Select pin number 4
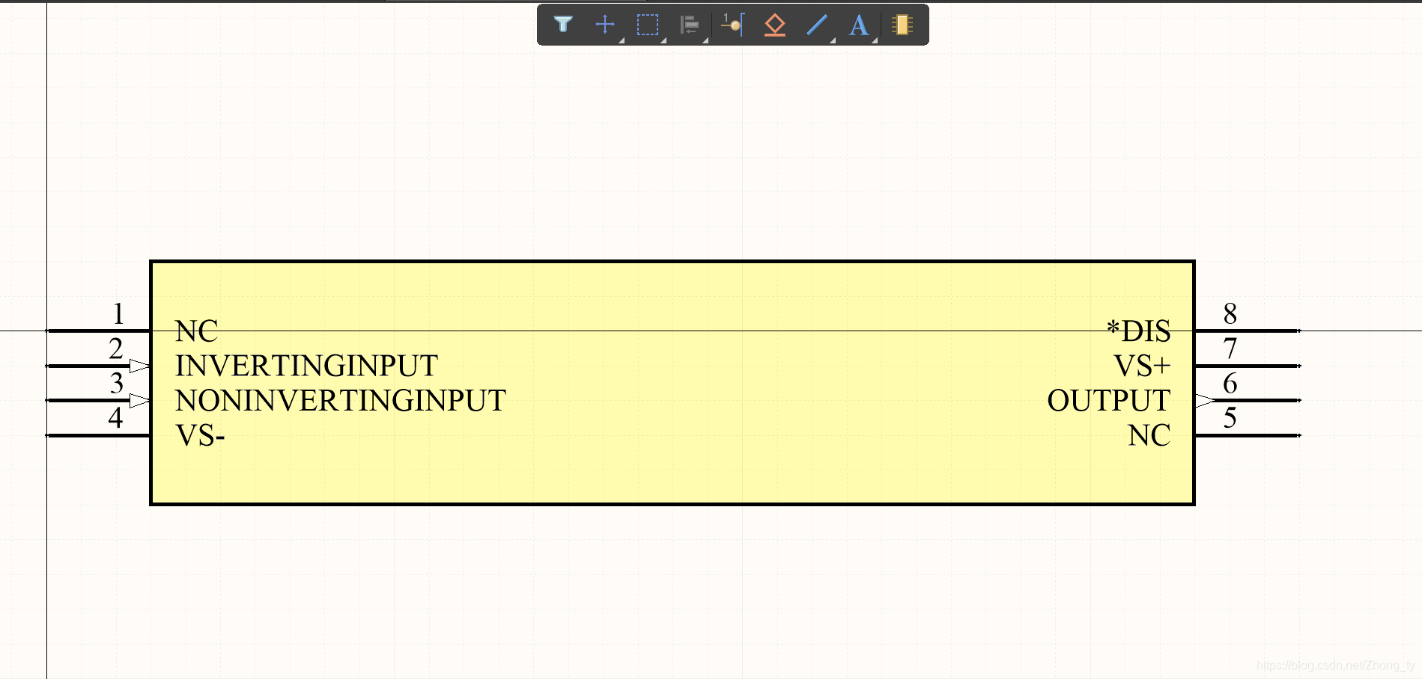The image size is (1422, 679). coord(115,417)
